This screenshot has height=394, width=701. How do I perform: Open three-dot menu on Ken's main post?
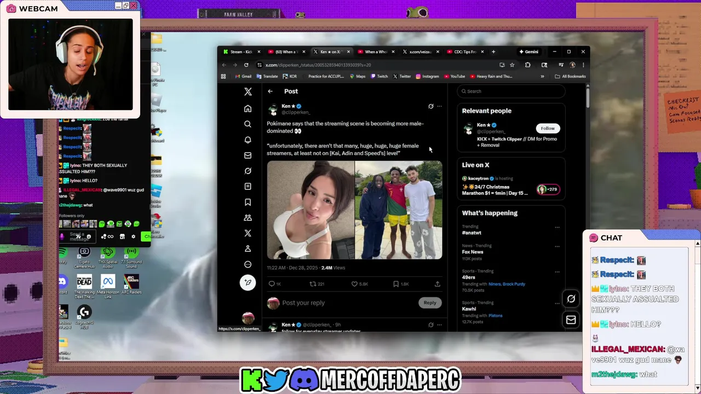click(439, 106)
